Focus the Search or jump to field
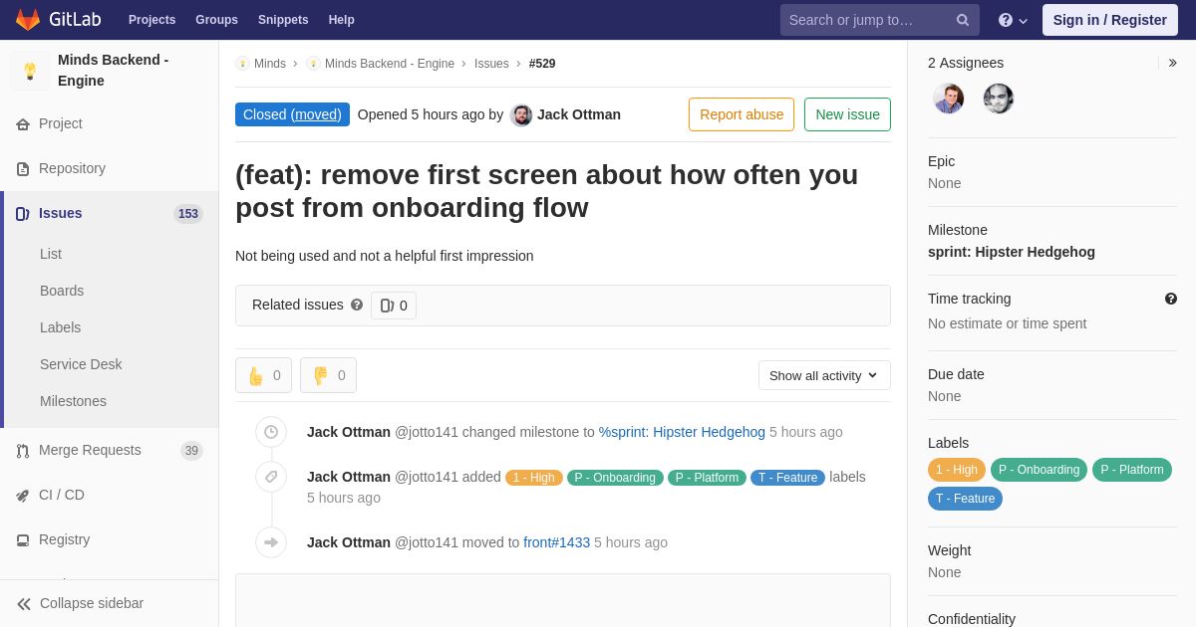This screenshot has width=1196, height=627. coord(880,20)
